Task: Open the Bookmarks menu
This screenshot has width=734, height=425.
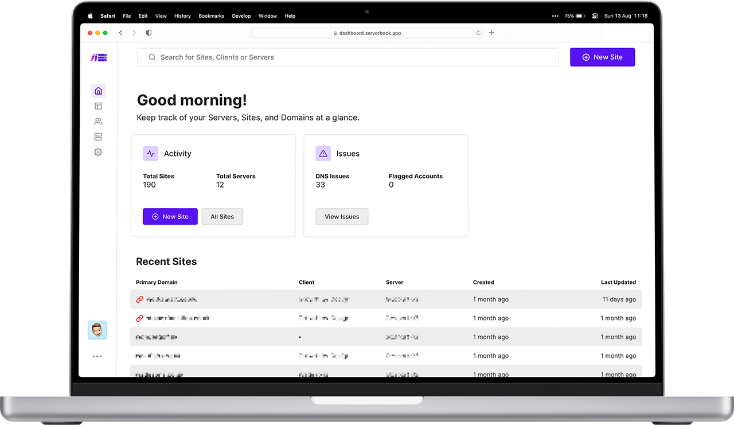Action: [x=211, y=16]
